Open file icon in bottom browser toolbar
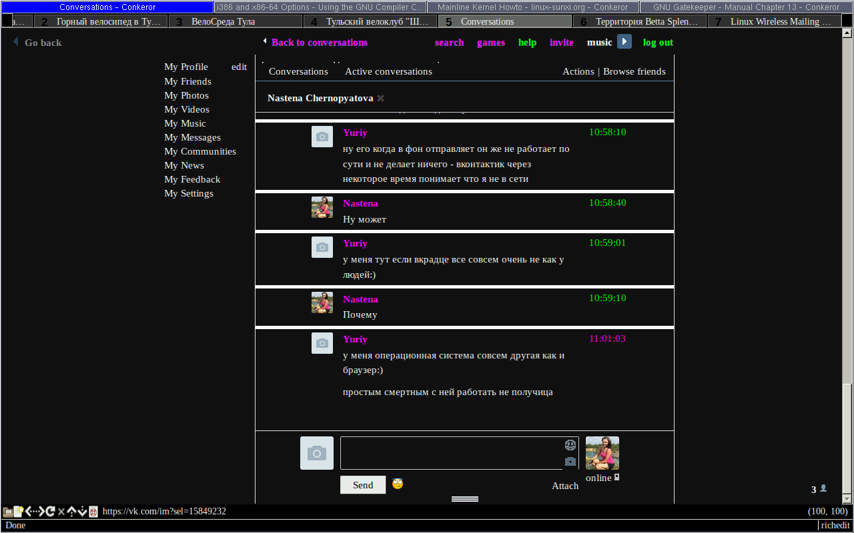The height and width of the screenshot is (533, 854). (8, 512)
